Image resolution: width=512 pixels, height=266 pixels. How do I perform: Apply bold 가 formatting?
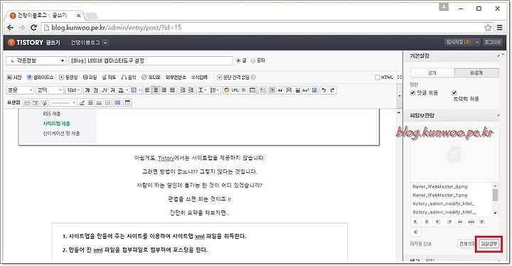coord(87,90)
